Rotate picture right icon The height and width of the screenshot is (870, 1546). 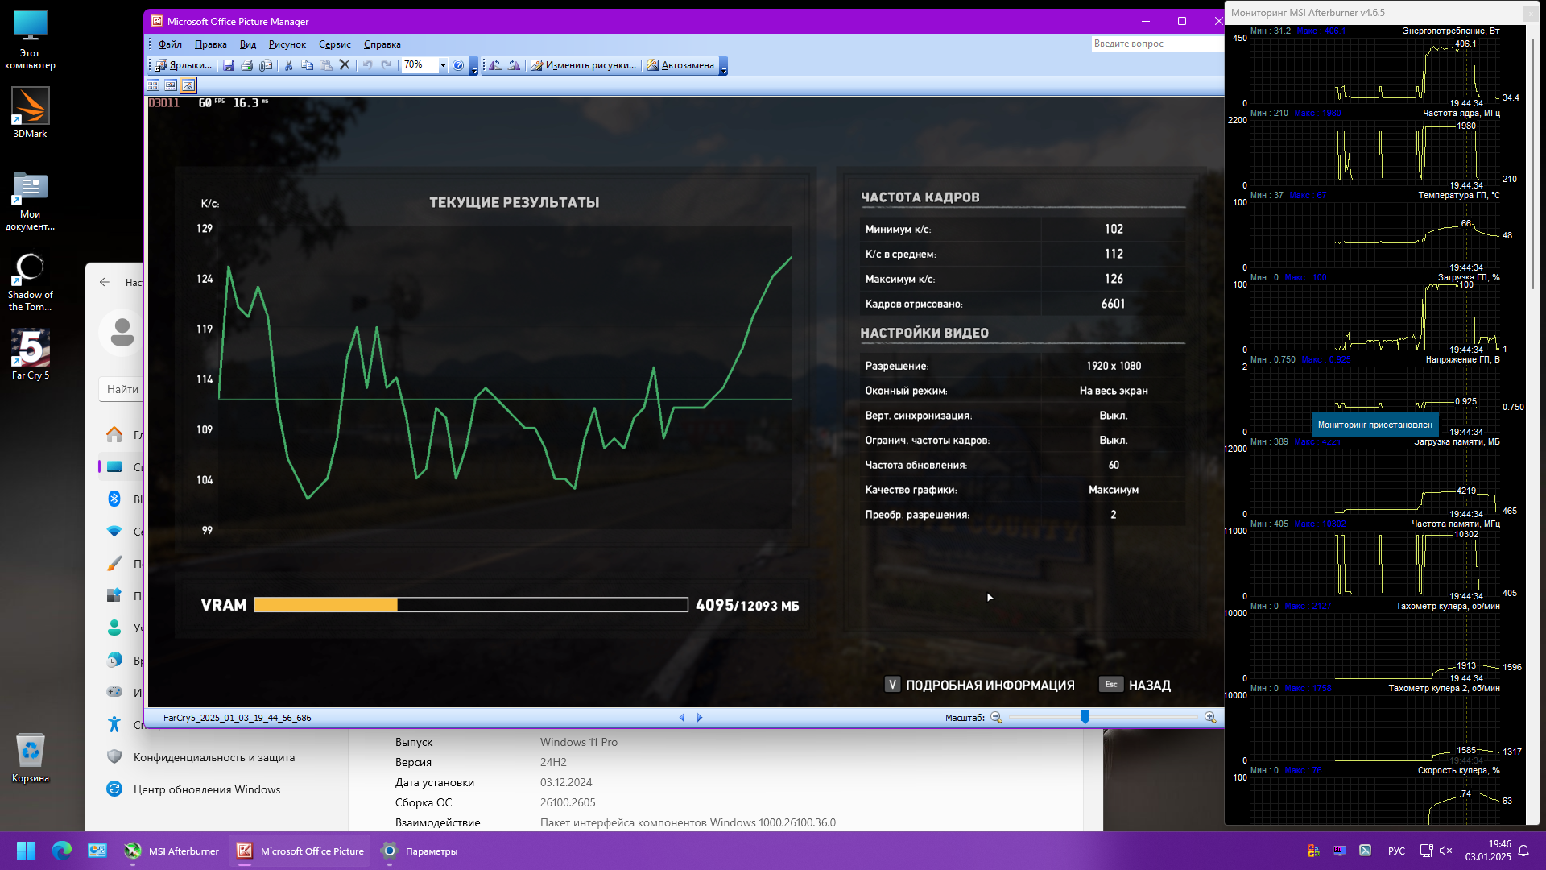(x=514, y=65)
